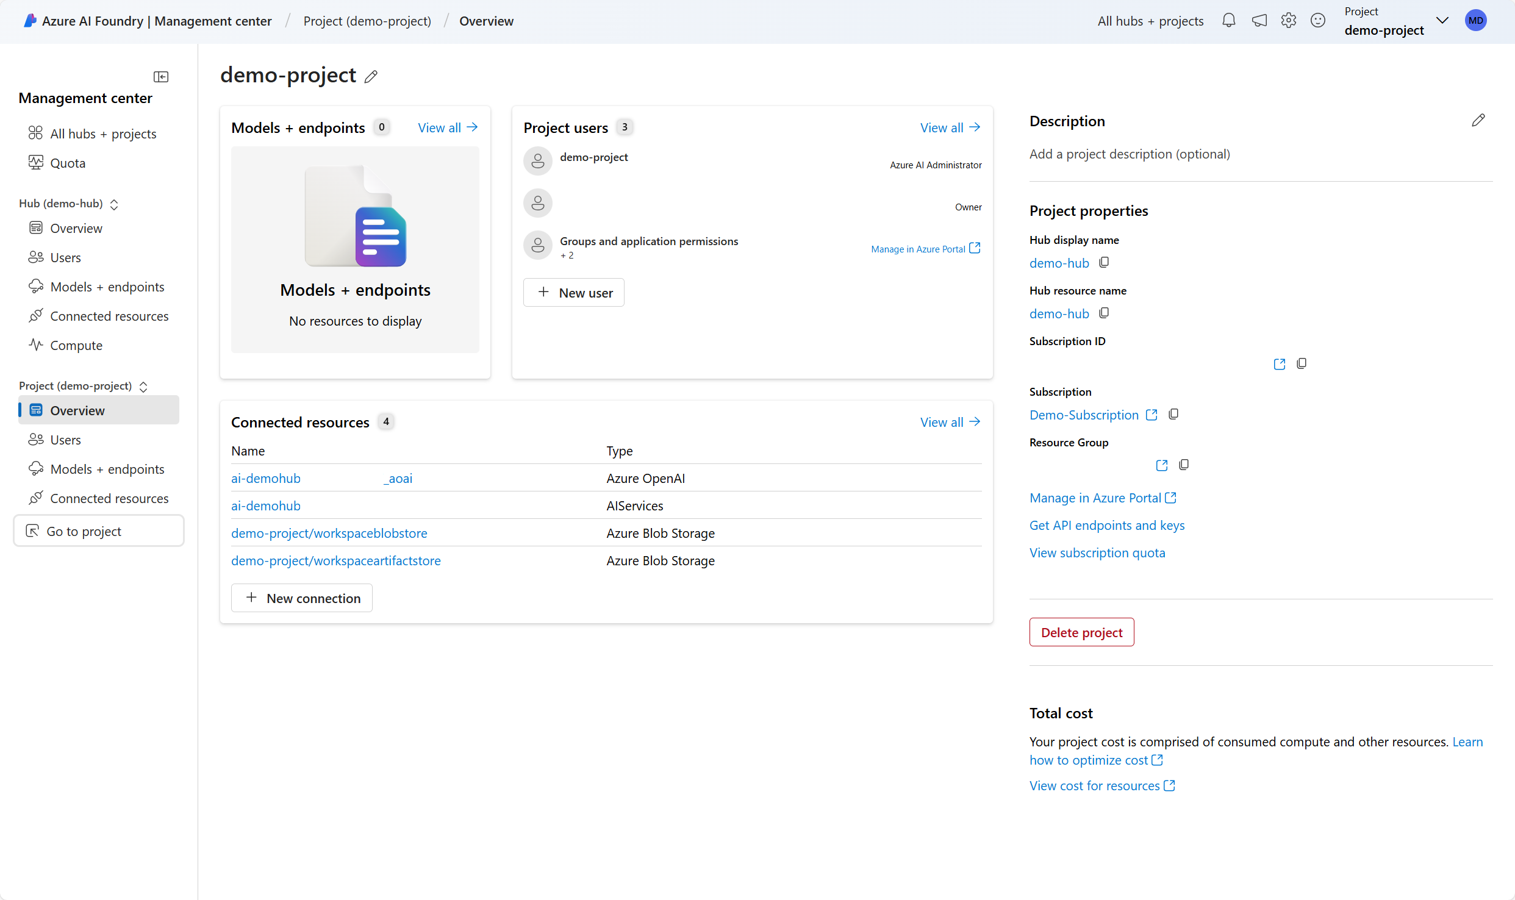Click the edit pencil icon next to demo-project
The image size is (1515, 900).
tap(372, 75)
